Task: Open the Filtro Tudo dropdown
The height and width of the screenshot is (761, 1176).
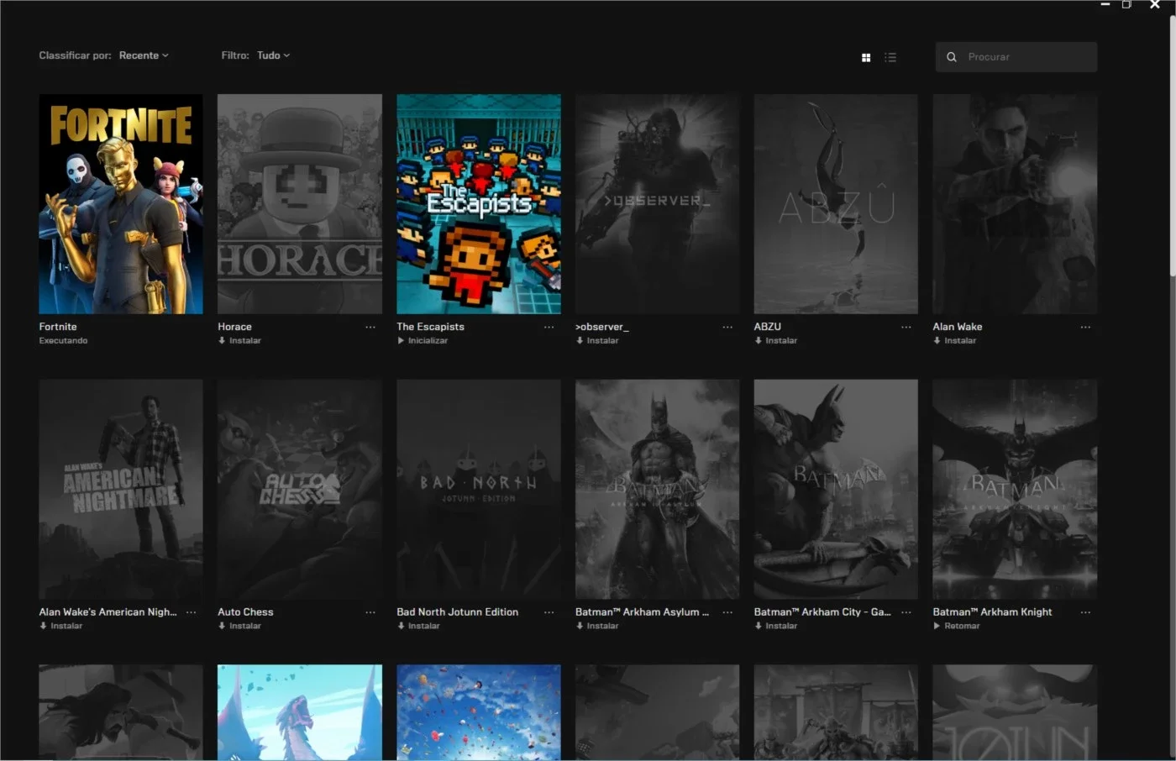Action: 273,55
